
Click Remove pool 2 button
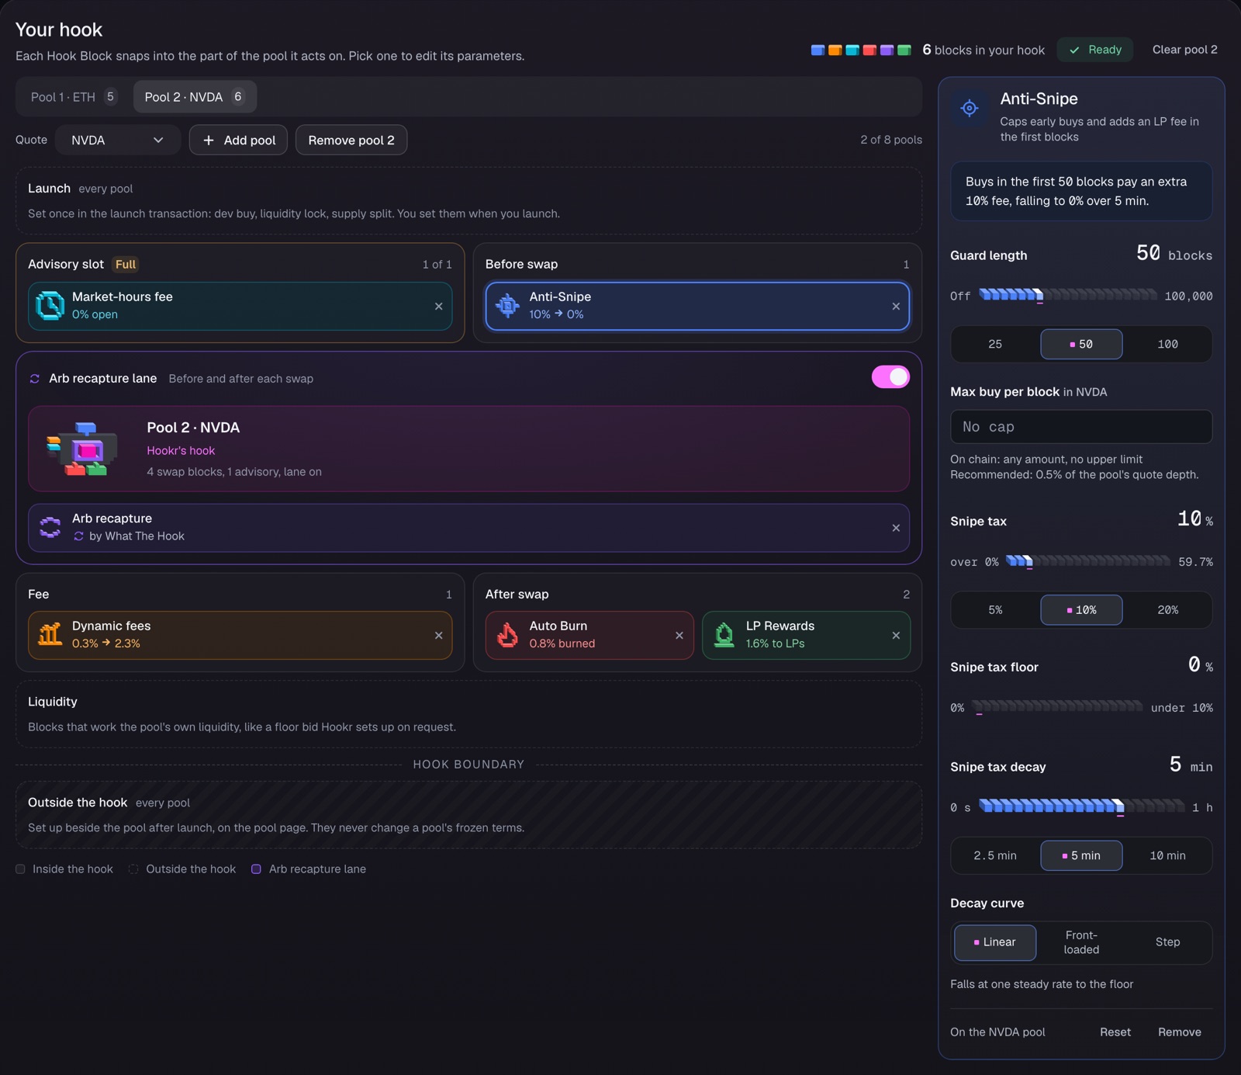351,140
